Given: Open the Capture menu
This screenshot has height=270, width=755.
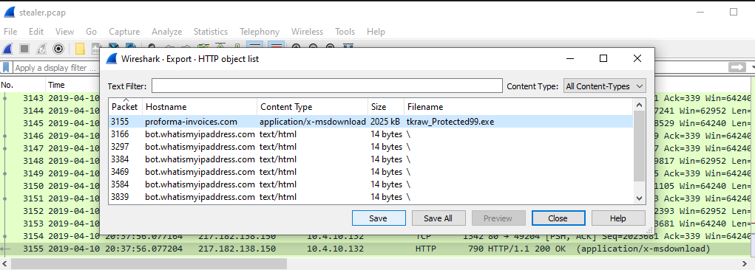Looking at the screenshot, I should pos(124,32).
